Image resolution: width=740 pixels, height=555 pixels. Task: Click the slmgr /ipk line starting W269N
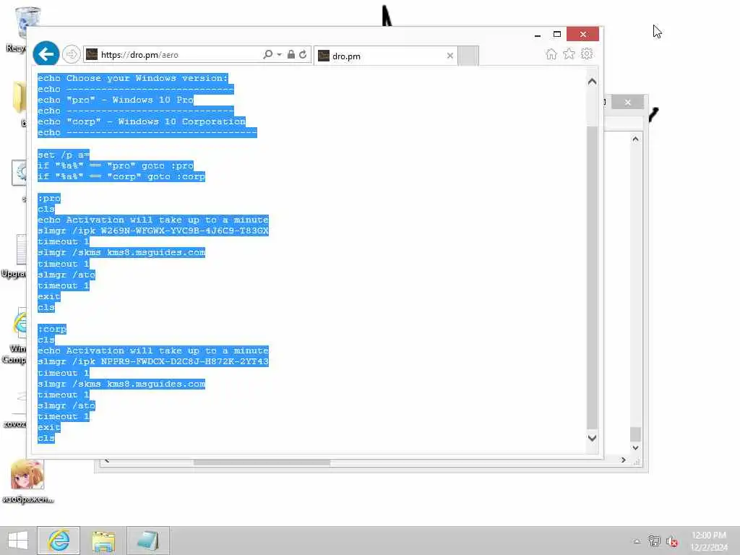153,231
